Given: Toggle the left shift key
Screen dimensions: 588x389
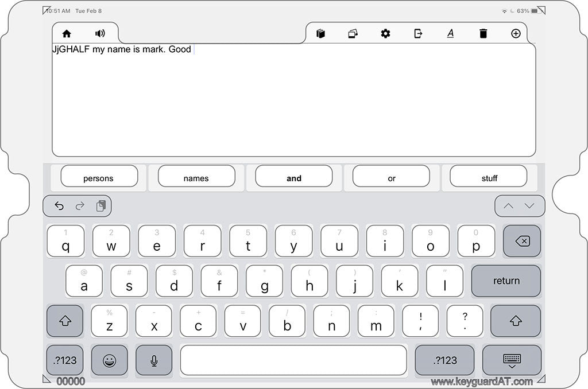Looking at the screenshot, I should click(65, 321).
